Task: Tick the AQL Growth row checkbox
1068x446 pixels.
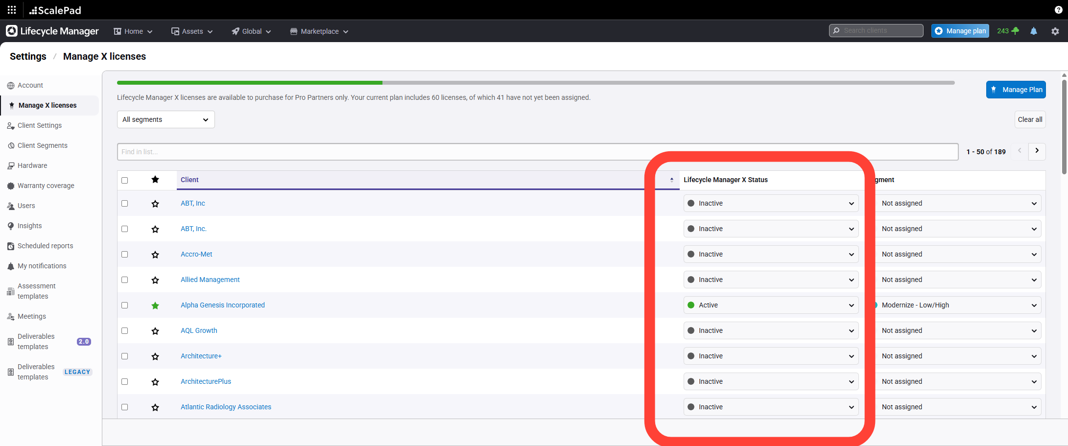Action: tap(125, 331)
